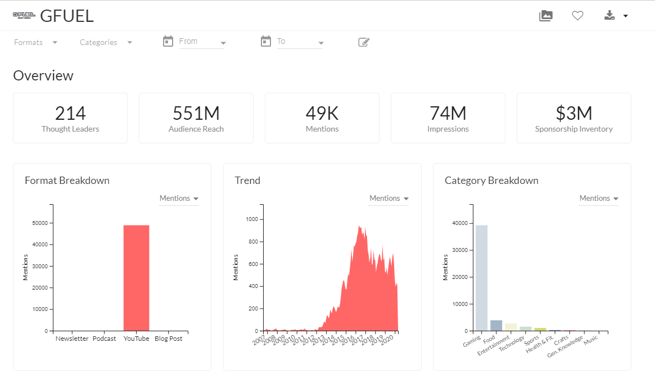Click the To date calendar icon
The height and width of the screenshot is (383, 655).
(266, 42)
